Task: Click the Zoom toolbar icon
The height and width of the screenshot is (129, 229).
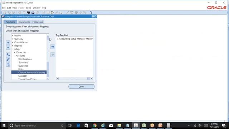Action: click(72, 13)
